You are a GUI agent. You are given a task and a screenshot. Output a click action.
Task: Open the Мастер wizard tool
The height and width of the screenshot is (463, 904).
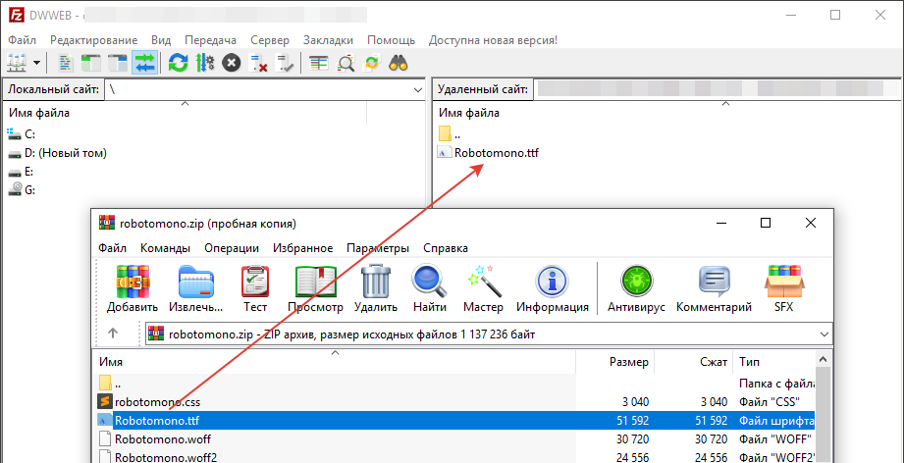tap(483, 289)
